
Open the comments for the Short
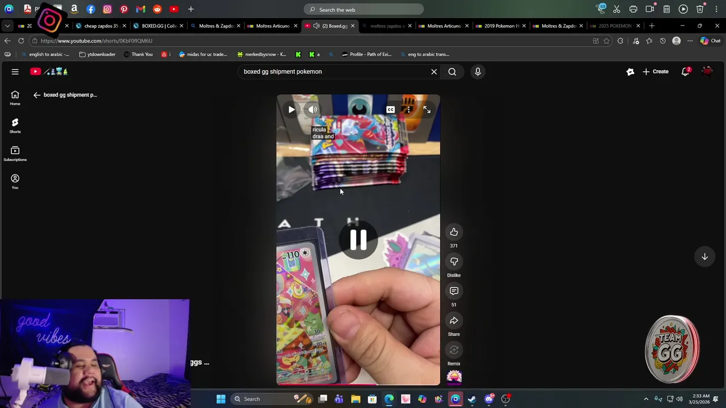(x=454, y=291)
